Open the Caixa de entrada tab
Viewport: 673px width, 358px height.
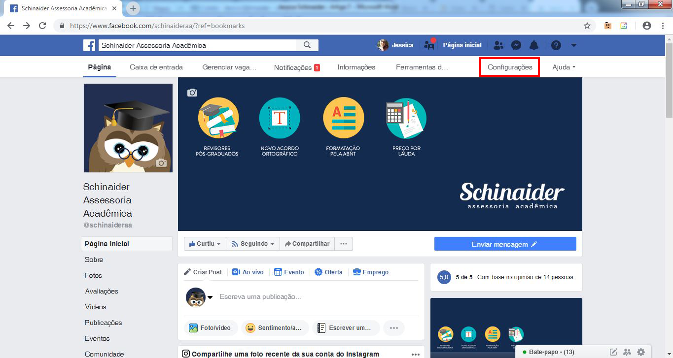point(156,67)
